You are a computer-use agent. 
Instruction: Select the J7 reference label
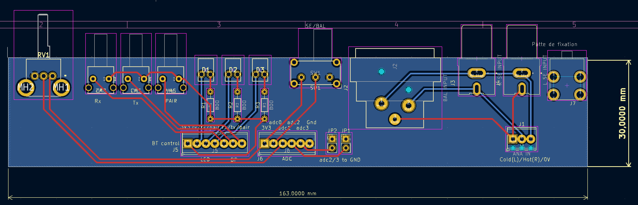[572, 104]
